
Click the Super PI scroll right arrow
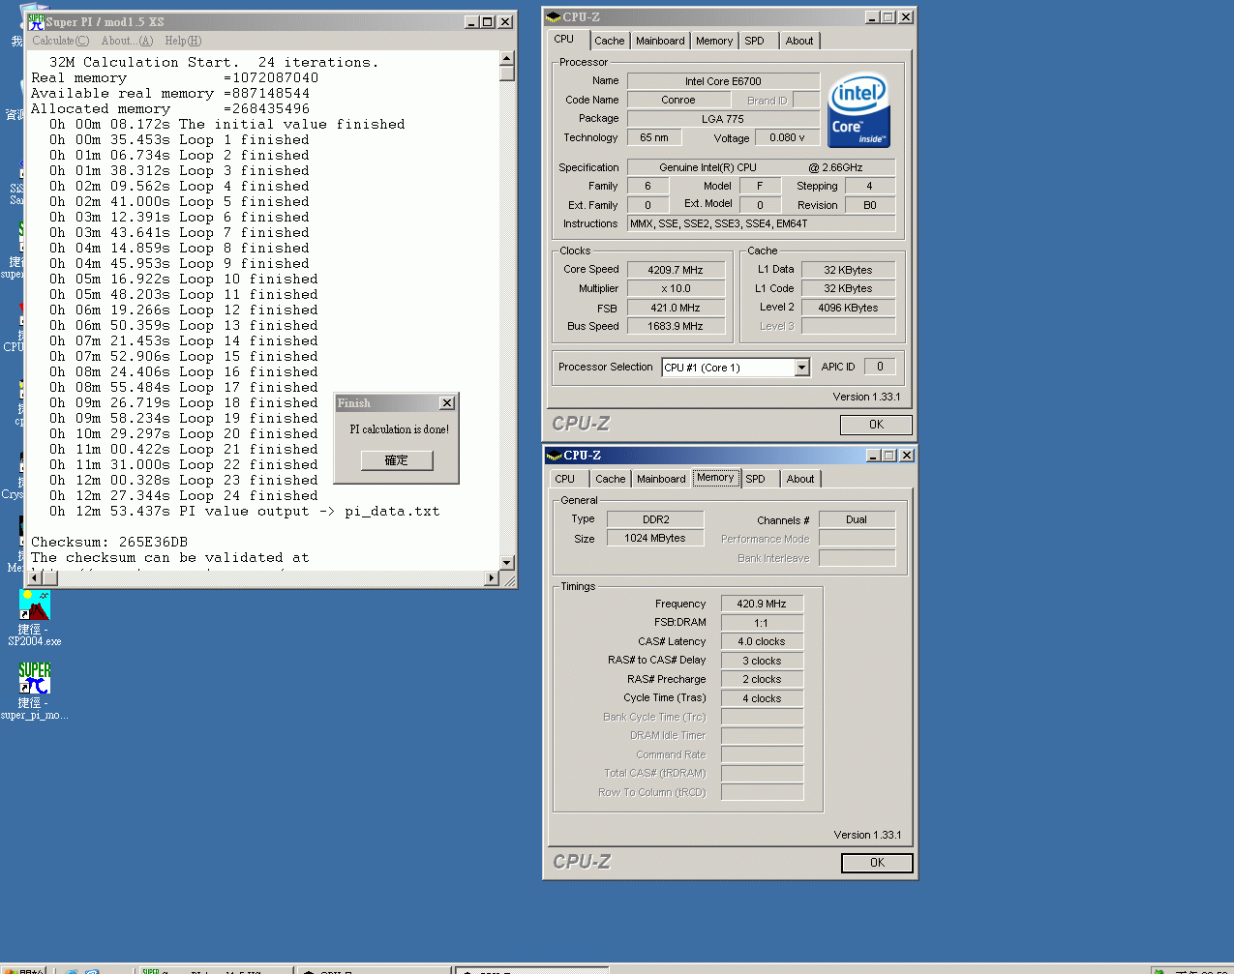coord(492,578)
